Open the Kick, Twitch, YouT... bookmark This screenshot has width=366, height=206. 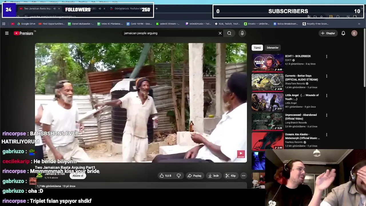227,24
